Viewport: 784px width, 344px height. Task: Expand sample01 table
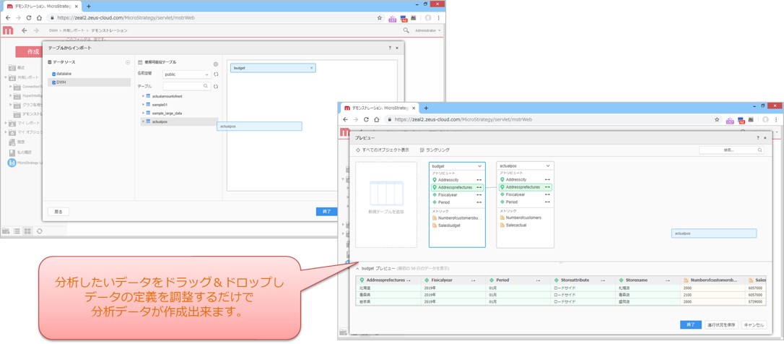tap(143, 105)
